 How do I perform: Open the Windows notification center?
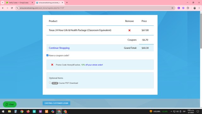coord(198,111)
